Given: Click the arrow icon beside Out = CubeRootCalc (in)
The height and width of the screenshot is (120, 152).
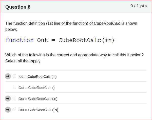Looking at the screenshot, I should point(8,98).
